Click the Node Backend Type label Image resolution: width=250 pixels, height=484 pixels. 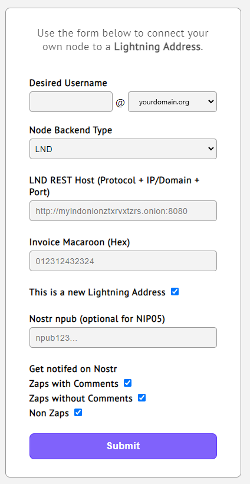71,130
